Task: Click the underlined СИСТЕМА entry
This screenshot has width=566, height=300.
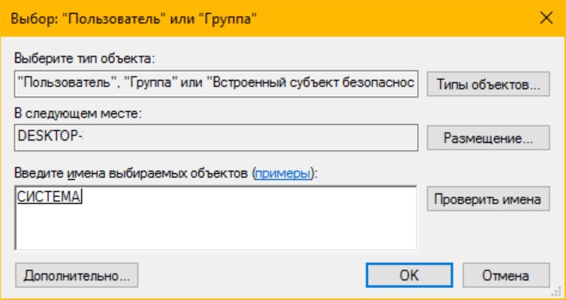Action: [x=49, y=196]
